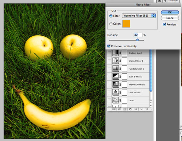Show the Channel Mixer 1 layer
This screenshot has width=182, height=141.
coord(109,61)
